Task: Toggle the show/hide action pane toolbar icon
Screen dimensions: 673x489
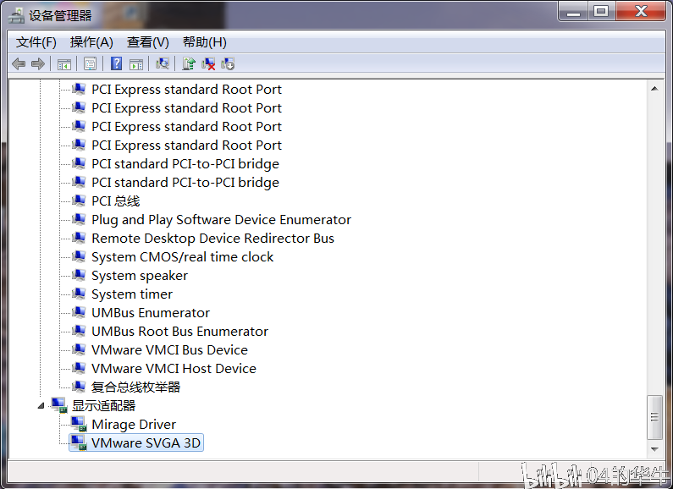Action: 136,64
